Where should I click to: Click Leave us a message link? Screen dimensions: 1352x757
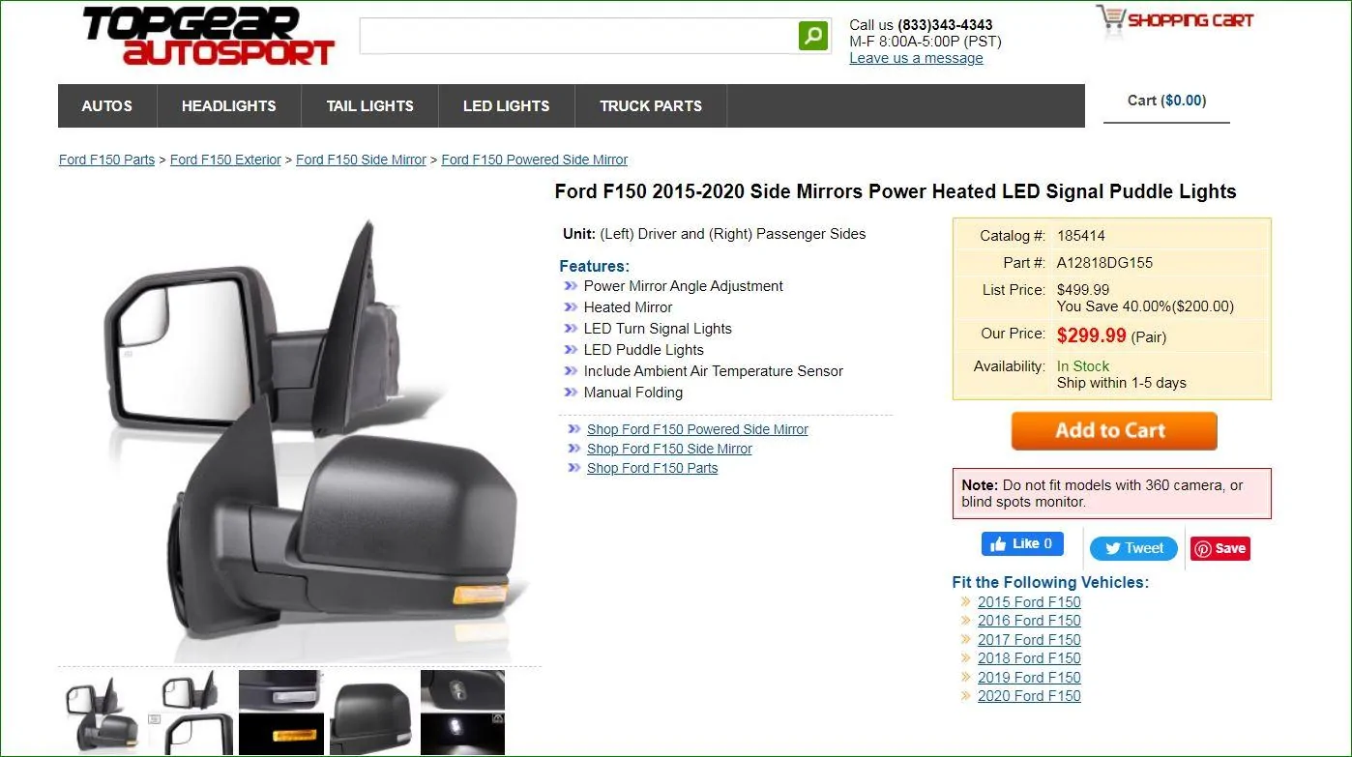(916, 58)
